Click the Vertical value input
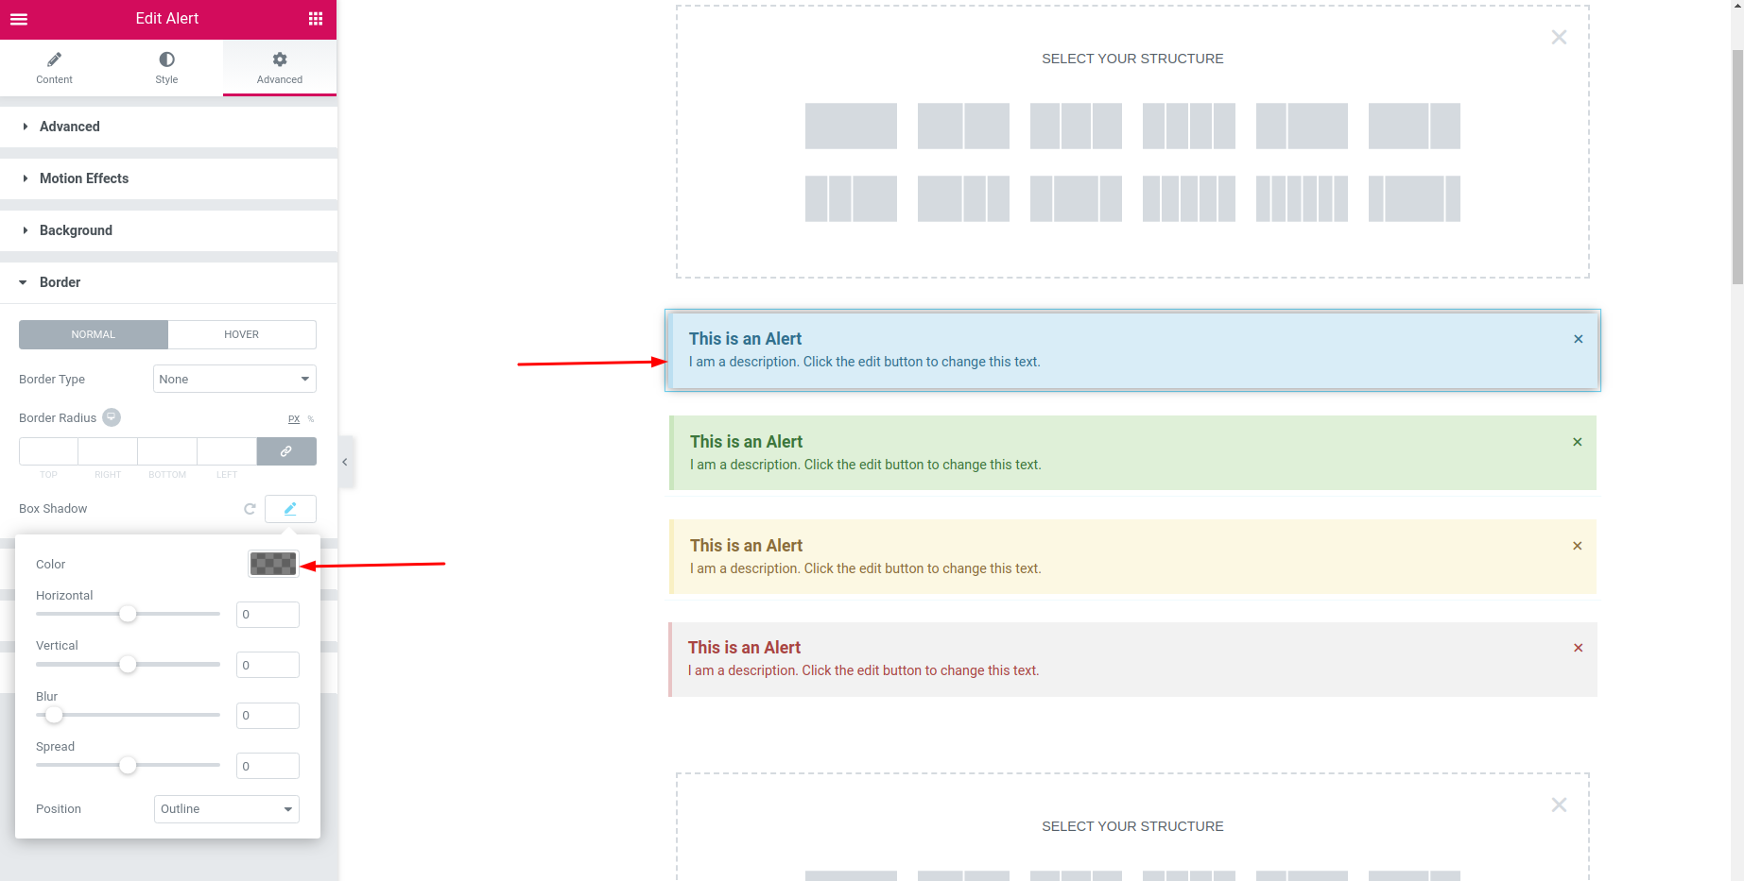 pos(268,665)
